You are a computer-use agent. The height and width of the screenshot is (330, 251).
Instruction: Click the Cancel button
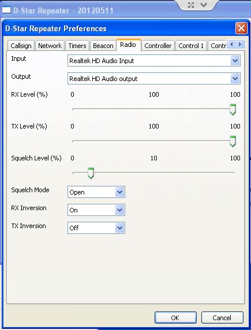222,318
